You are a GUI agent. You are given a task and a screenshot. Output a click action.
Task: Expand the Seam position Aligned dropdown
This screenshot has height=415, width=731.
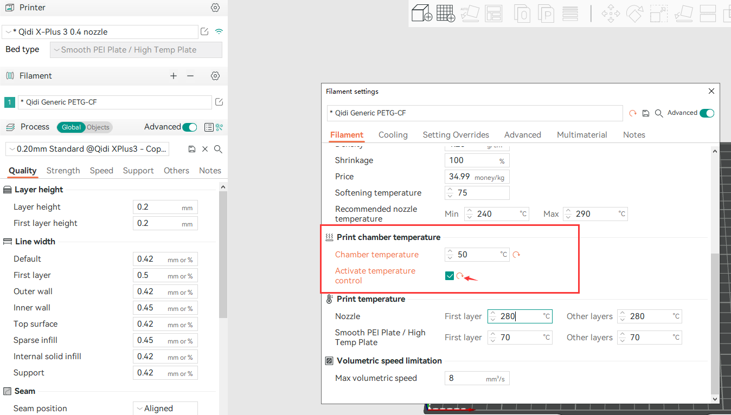tap(165, 408)
